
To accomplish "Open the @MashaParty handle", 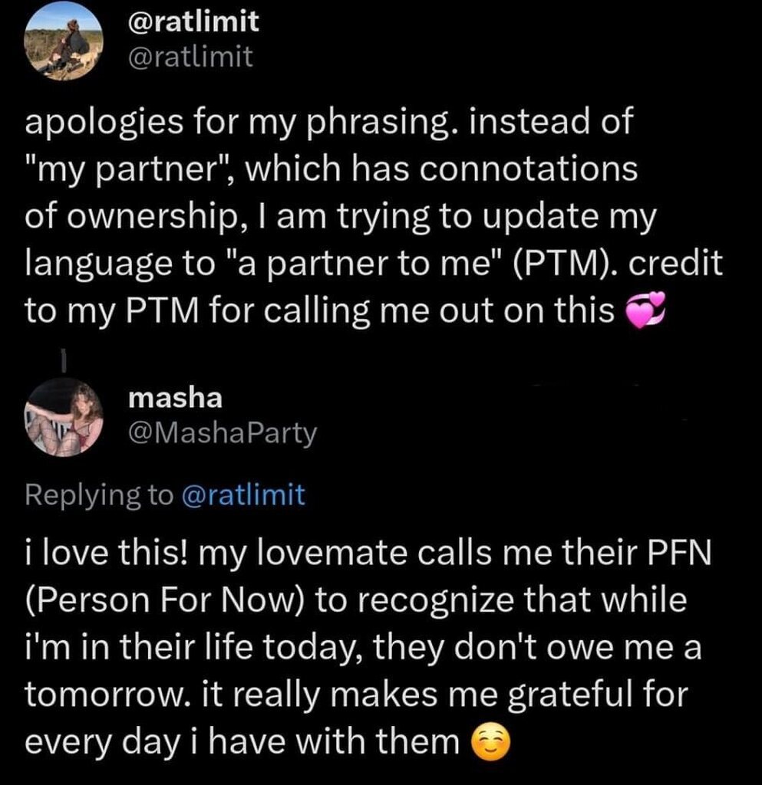I will pyautogui.click(x=223, y=434).
